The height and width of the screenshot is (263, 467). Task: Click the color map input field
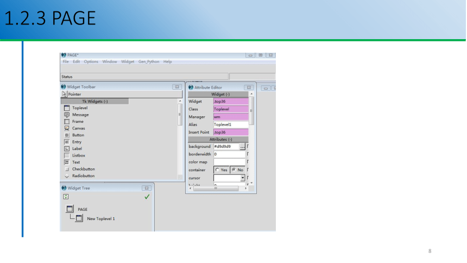229,162
